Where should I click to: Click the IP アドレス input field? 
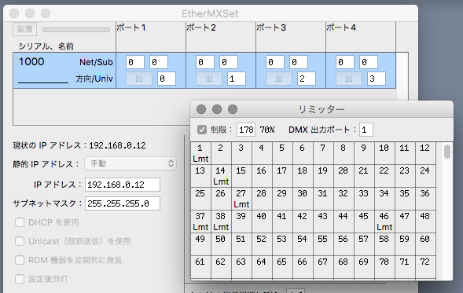click(123, 185)
